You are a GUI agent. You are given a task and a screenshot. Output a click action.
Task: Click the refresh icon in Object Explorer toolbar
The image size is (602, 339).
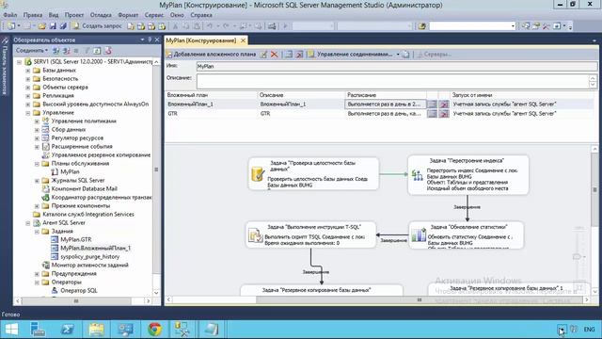coord(97,50)
